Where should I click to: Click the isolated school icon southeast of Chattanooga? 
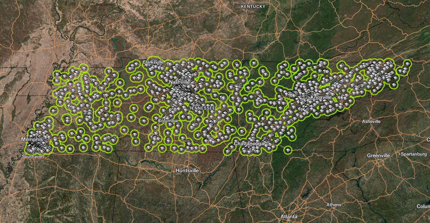288,150
